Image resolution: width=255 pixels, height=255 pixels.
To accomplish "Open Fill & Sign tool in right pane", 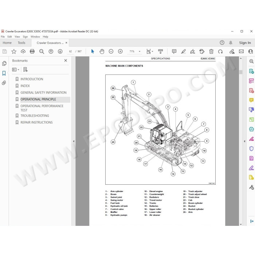I will 251,168.
